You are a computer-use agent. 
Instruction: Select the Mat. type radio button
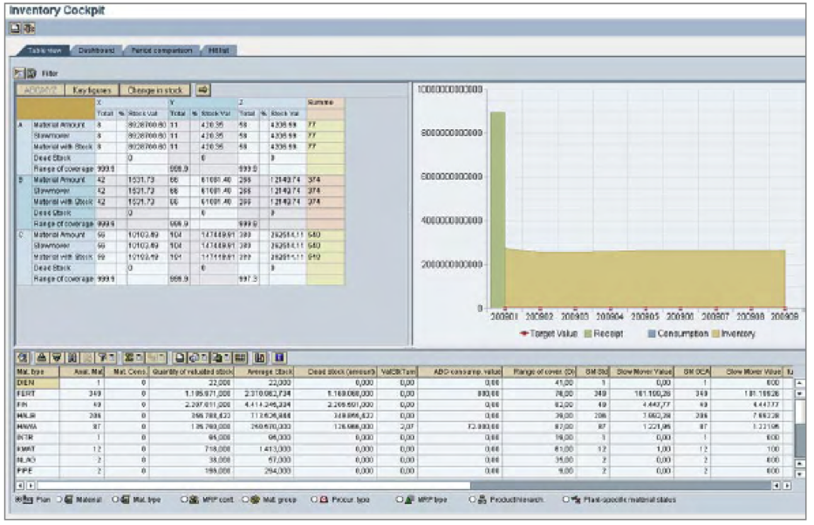coord(115,500)
